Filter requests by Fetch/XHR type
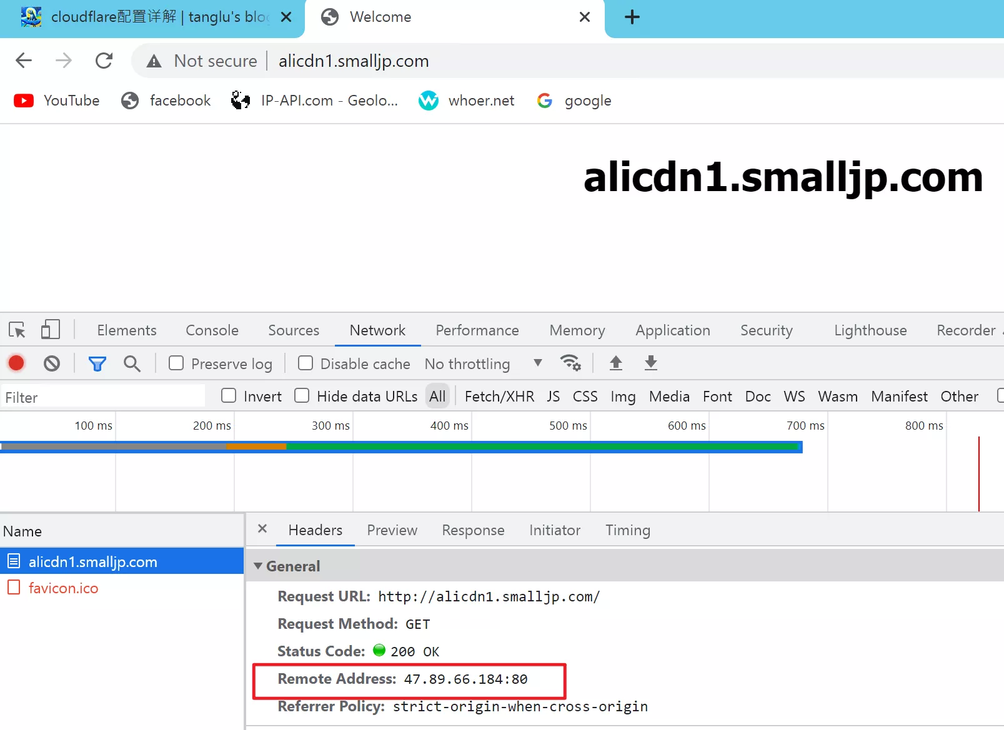Viewport: 1004px width, 730px height. [499, 397]
